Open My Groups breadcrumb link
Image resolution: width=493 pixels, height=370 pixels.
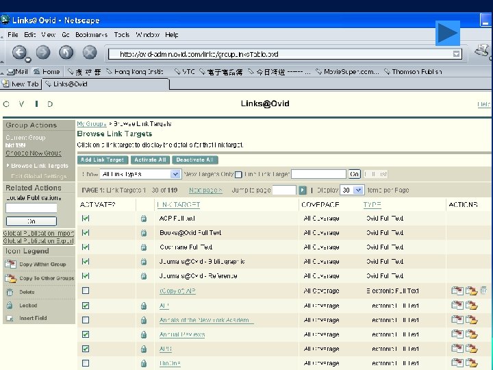[x=92, y=123]
